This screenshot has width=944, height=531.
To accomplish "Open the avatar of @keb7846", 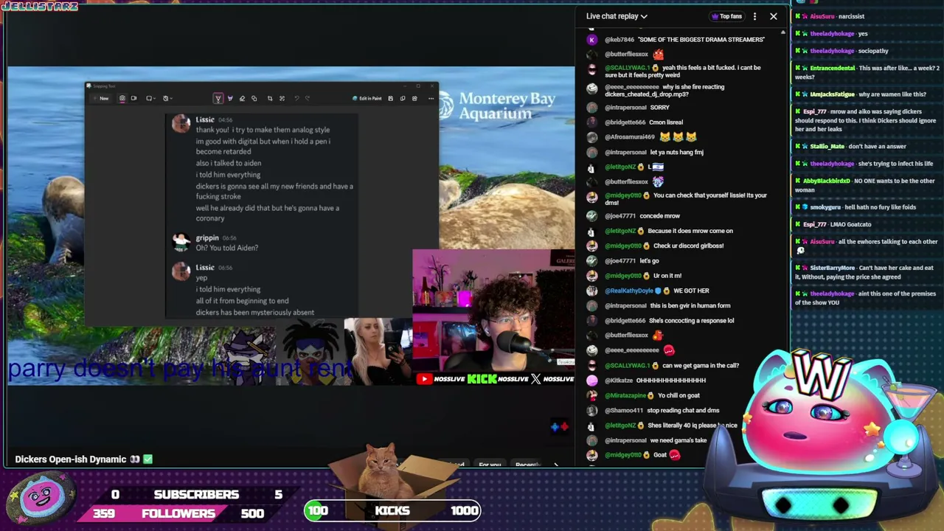I will (x=591, y=40).
